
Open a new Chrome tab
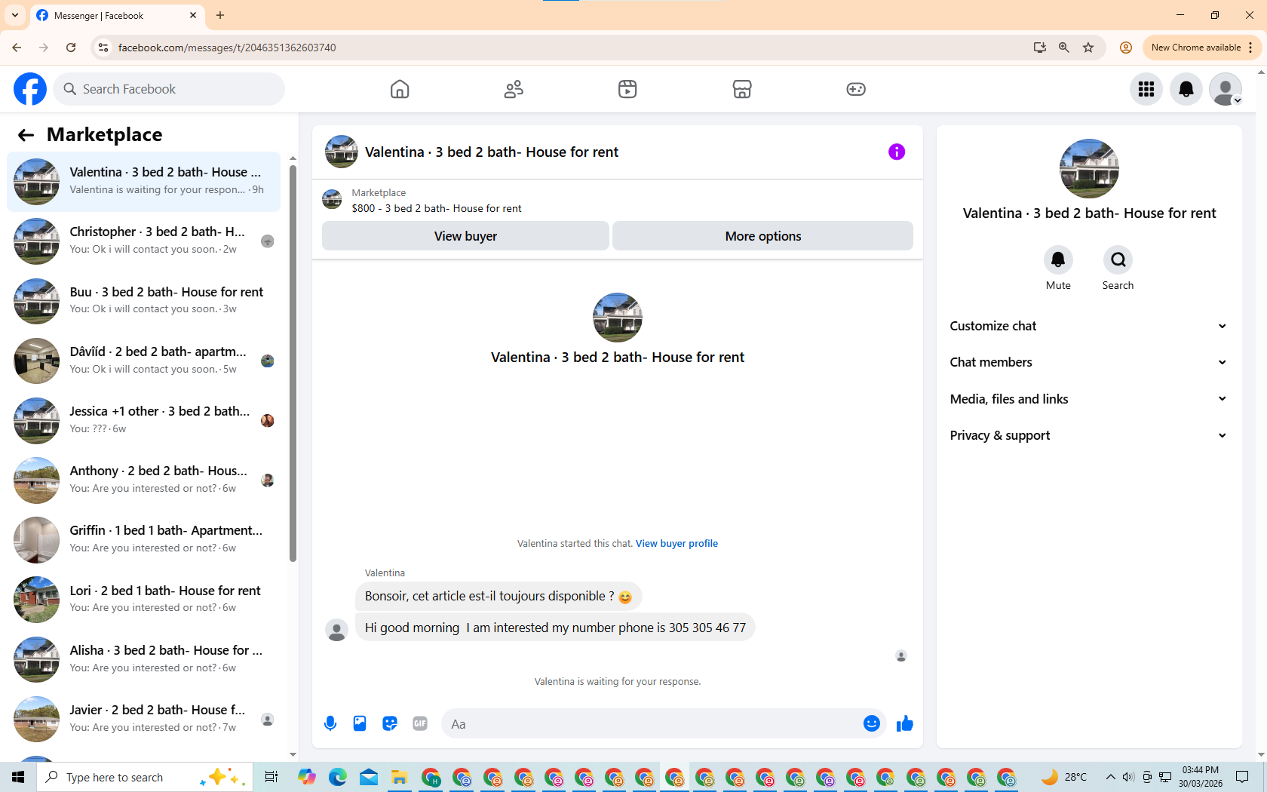[x=220, y=15]
